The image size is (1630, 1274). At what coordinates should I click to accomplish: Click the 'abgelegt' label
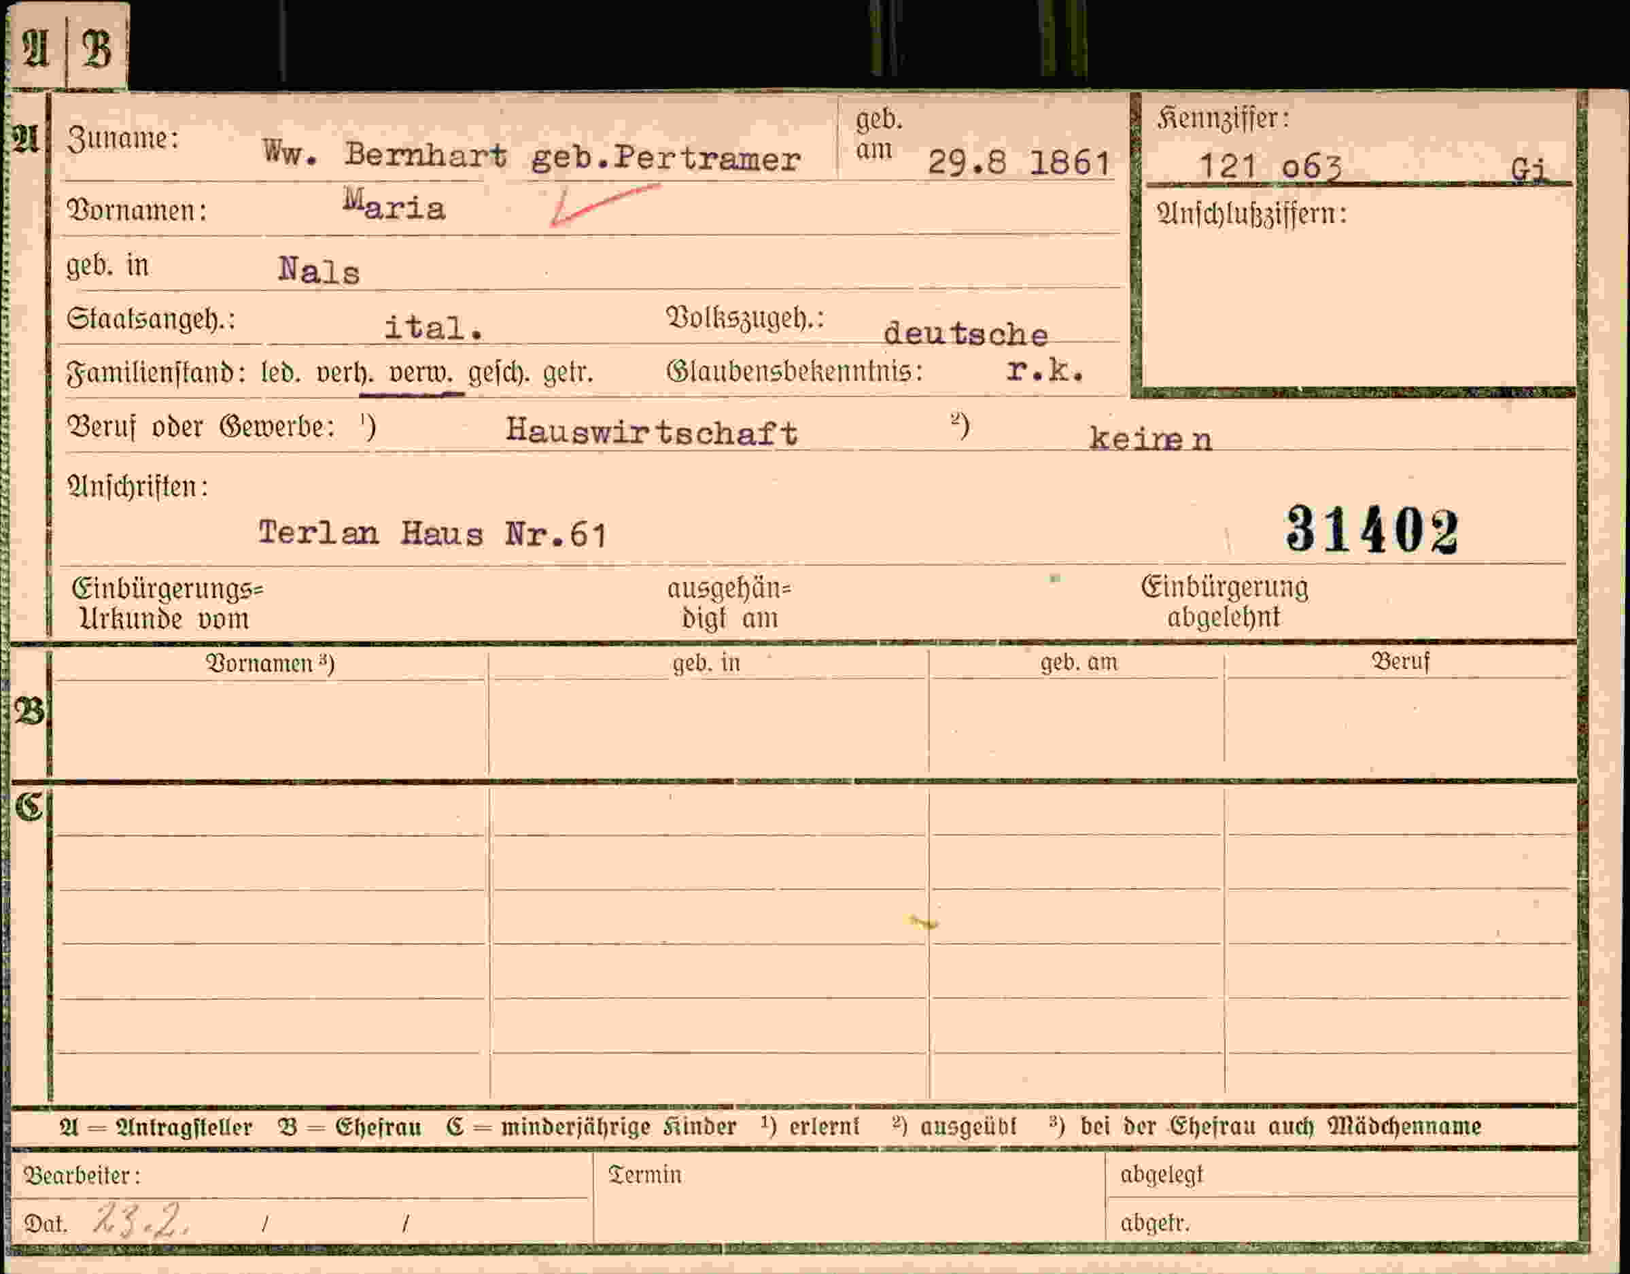1162,1175
